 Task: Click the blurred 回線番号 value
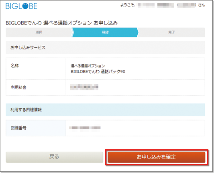[x=85, y=128]
